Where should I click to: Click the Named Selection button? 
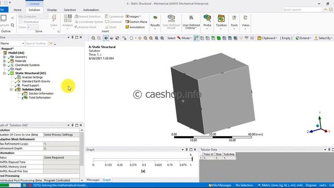pyautogui.click(x=88, y=16)
